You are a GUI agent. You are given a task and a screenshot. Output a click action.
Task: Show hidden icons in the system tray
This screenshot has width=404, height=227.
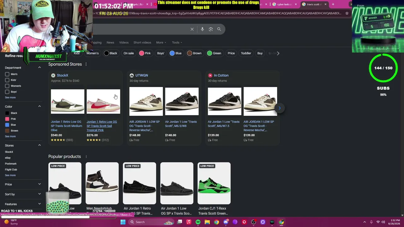pyautogui.click(x=364, y=222)
